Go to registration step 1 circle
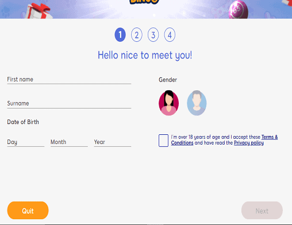 [120, 35]
